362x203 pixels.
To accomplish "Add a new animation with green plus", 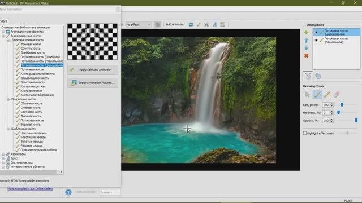I will (306, 33).
